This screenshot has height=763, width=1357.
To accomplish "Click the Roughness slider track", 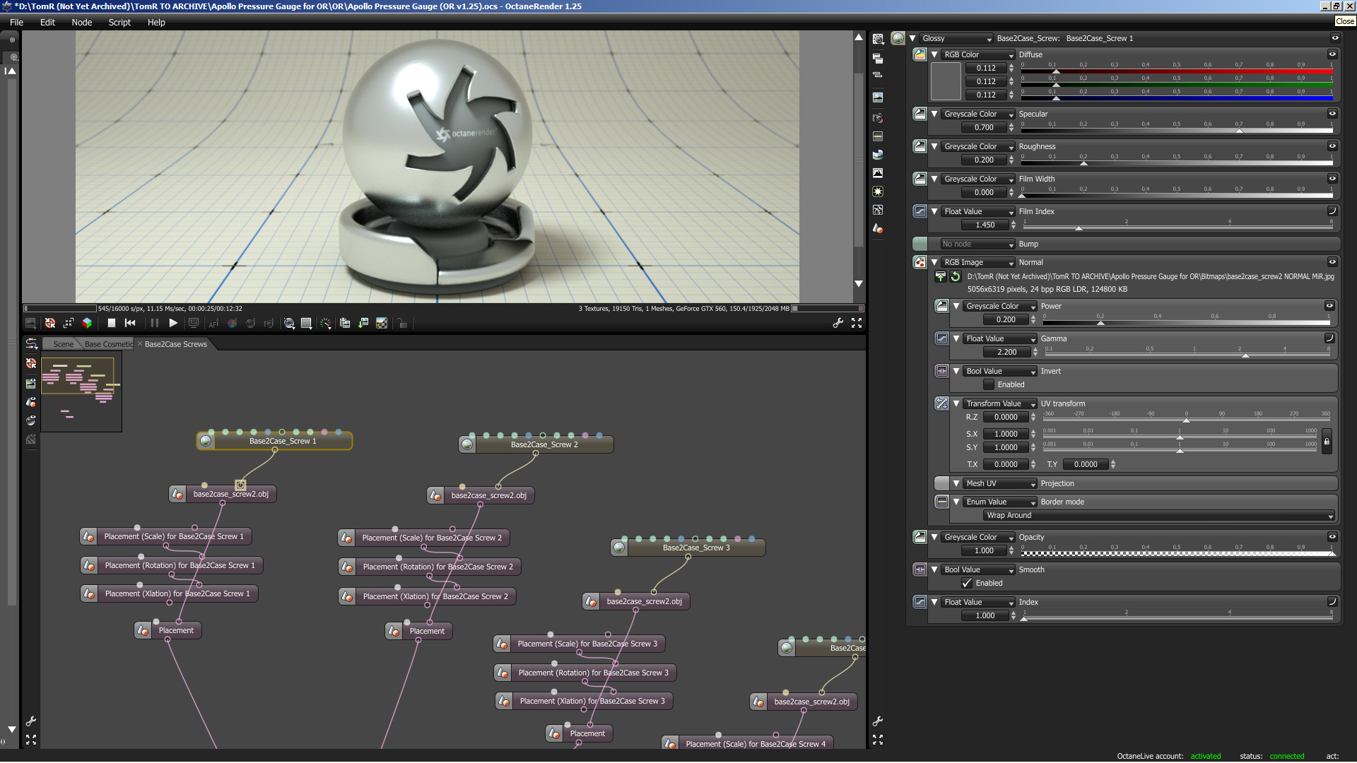I will click(1176, 163).
